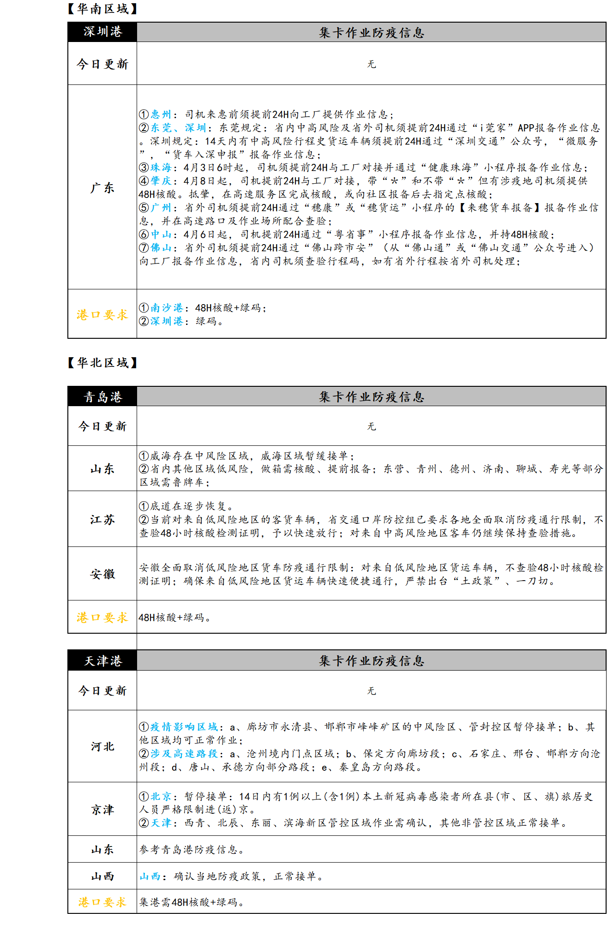Viewport: 607px width, 930px height.
Task: Click the black 天津港 table header cell
Action: (x=102, y=661)
